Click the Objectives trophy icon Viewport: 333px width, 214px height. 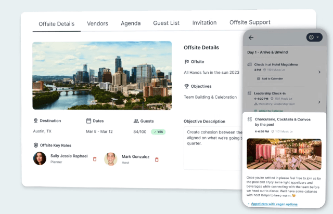click(186, 86)
